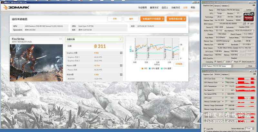Click the orange FPS legend swatch
The height and width of the screenshot is (132, 258).
point(142,69)
